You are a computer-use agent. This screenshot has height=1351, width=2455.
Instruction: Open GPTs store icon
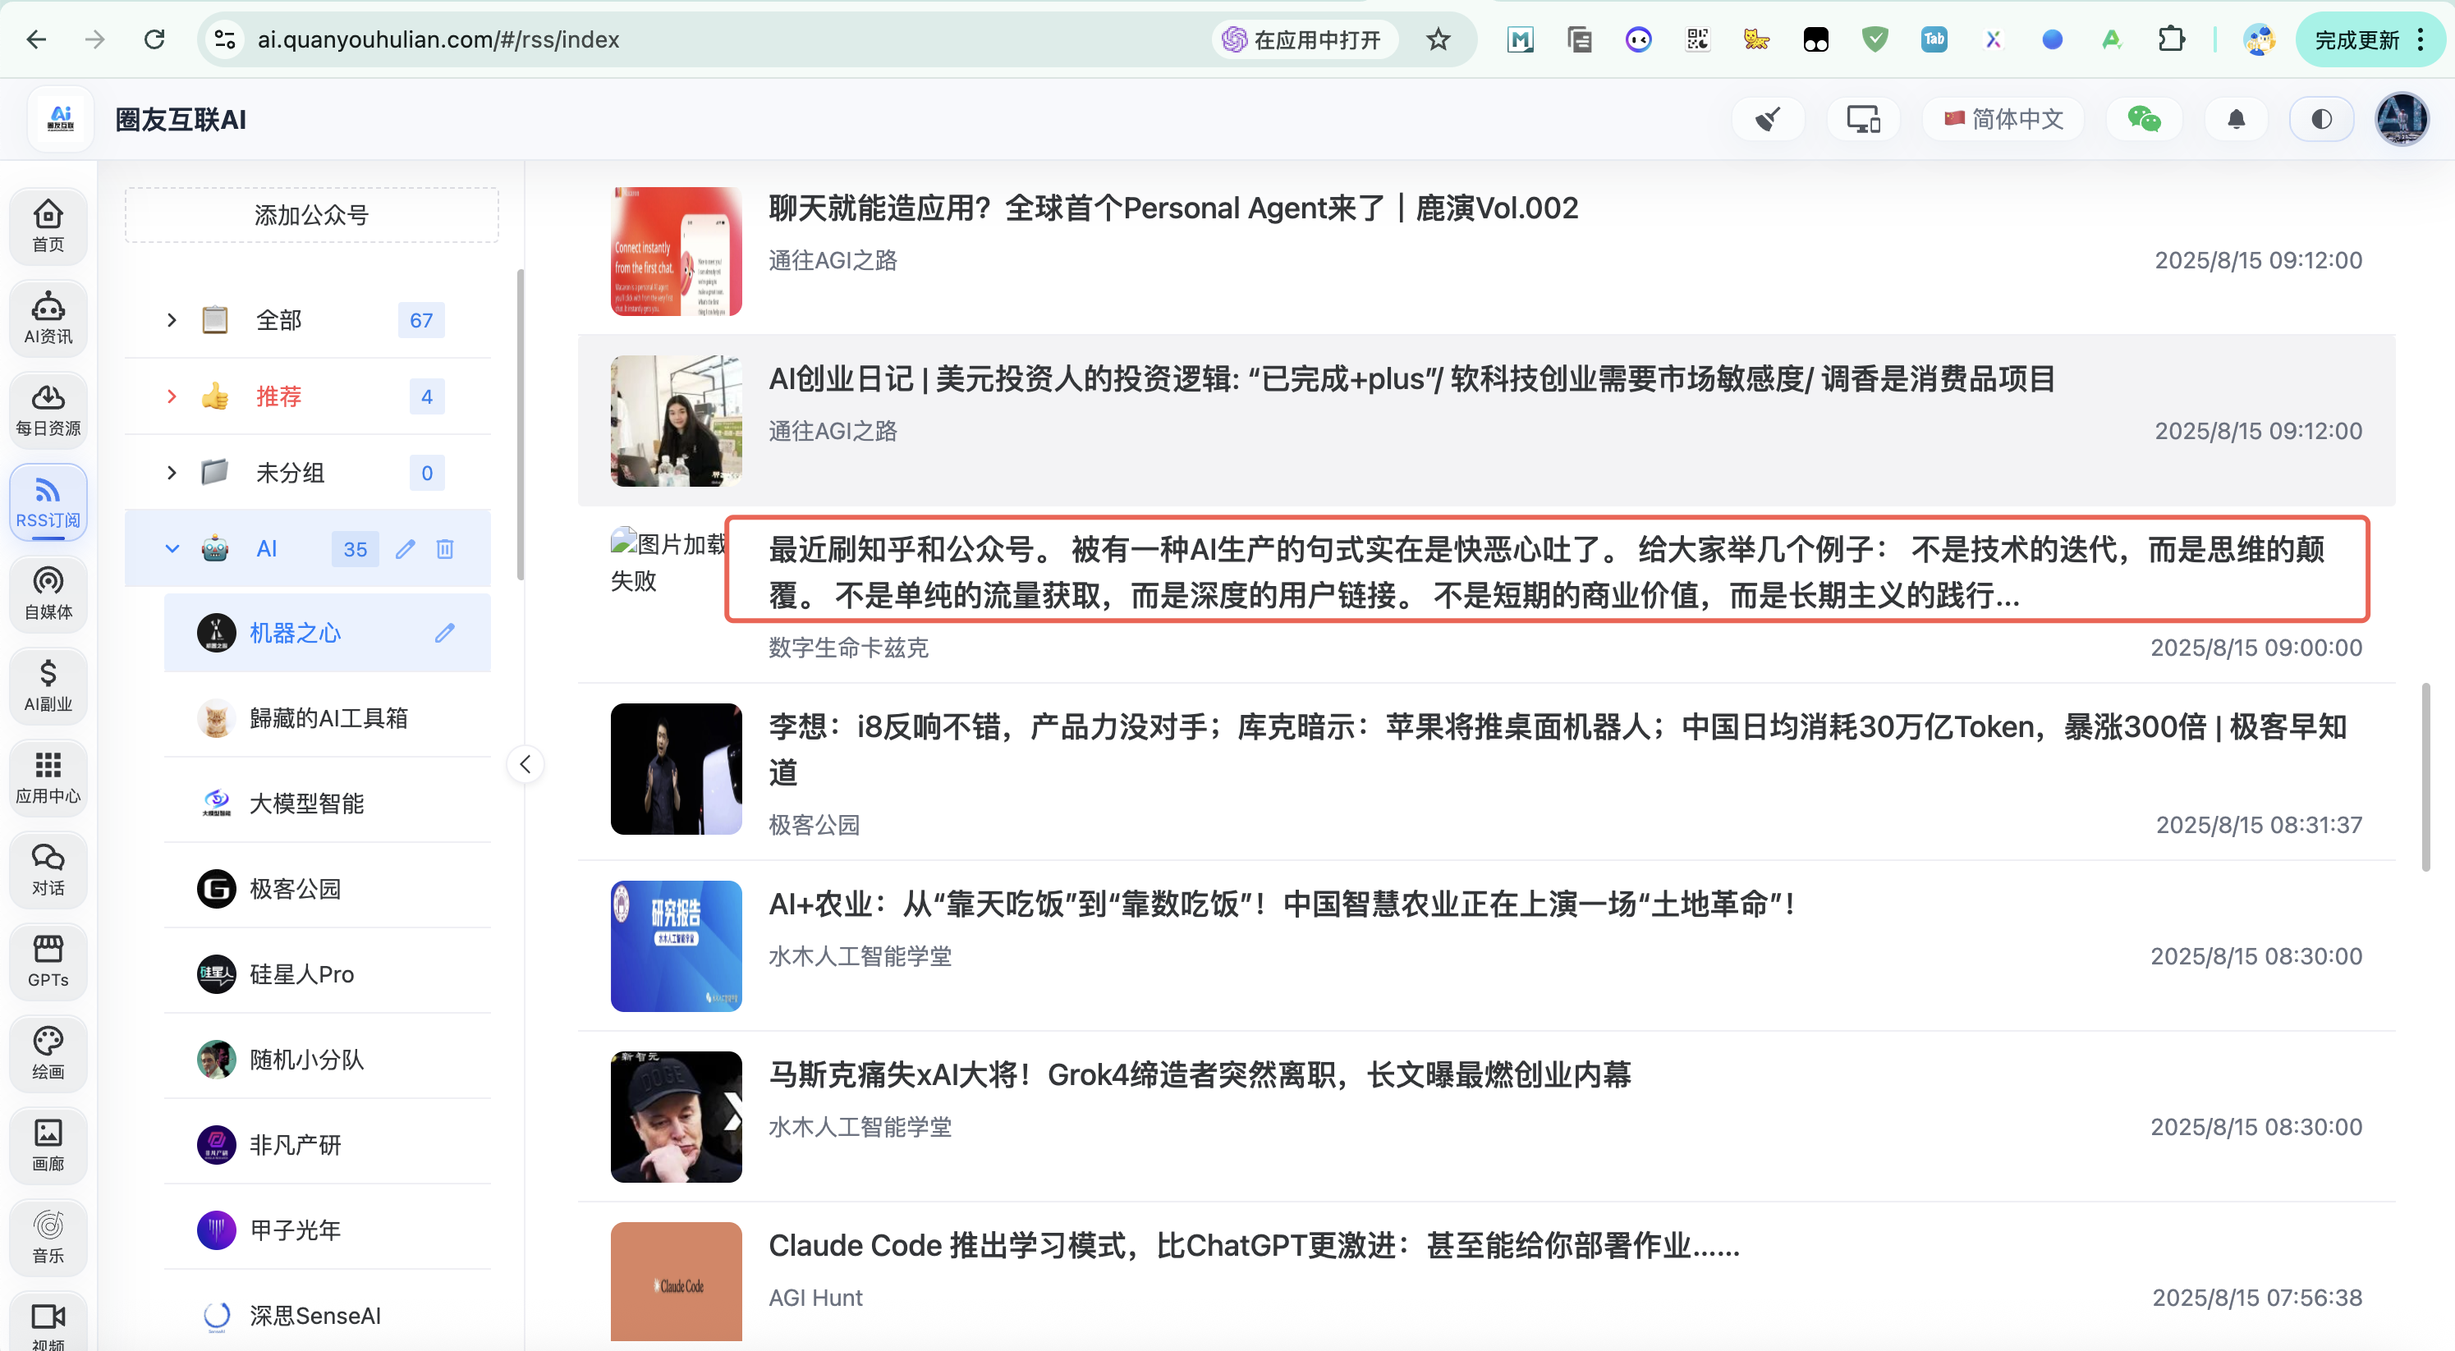[48, 962]
